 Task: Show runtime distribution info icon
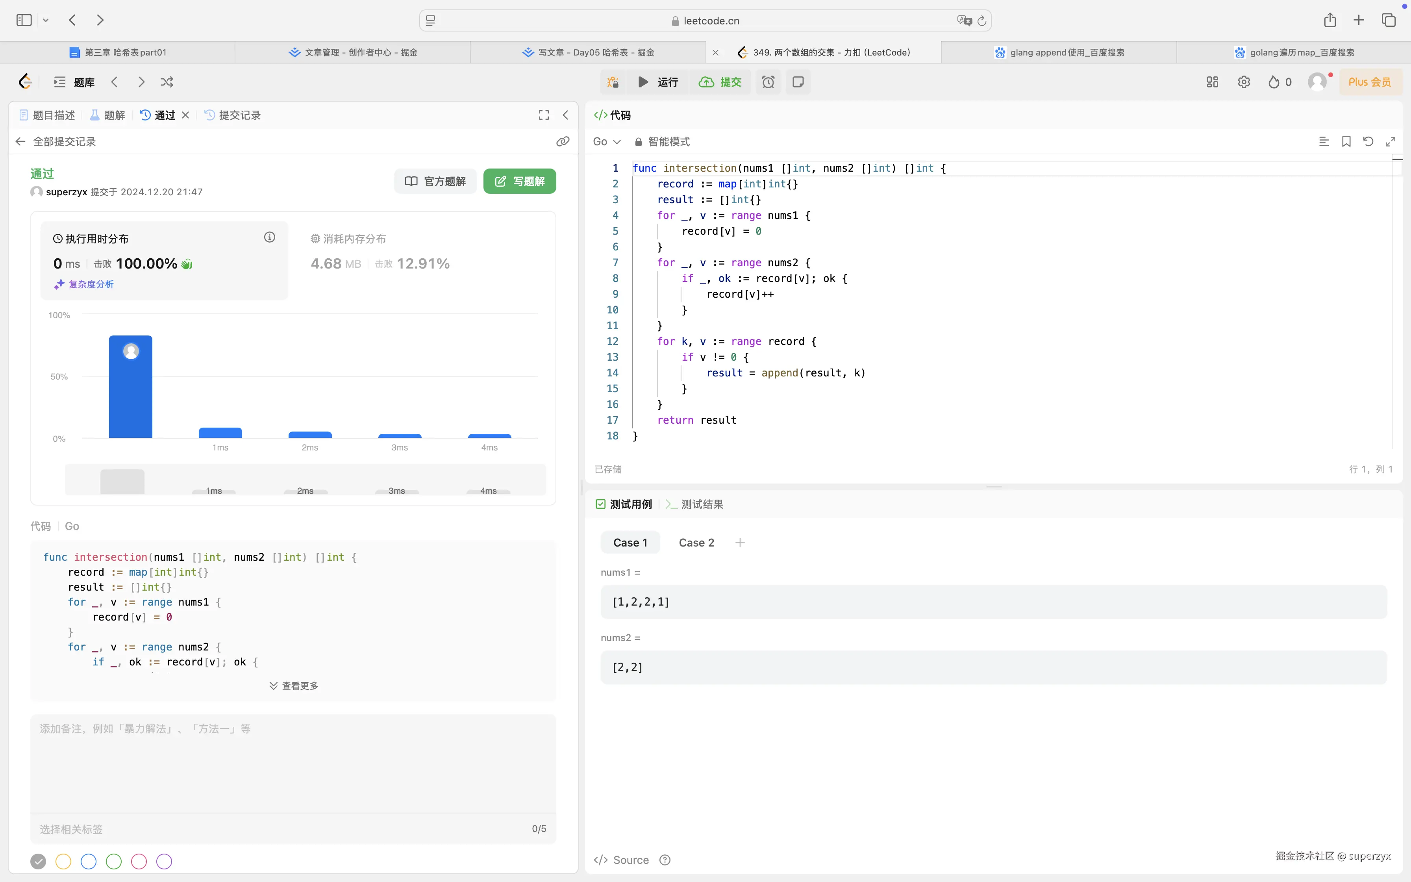pos(269,237)
